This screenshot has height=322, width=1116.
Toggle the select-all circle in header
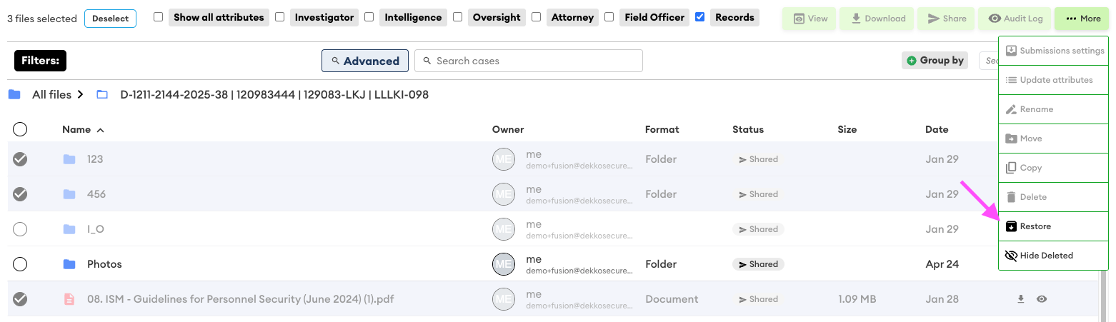20,129
